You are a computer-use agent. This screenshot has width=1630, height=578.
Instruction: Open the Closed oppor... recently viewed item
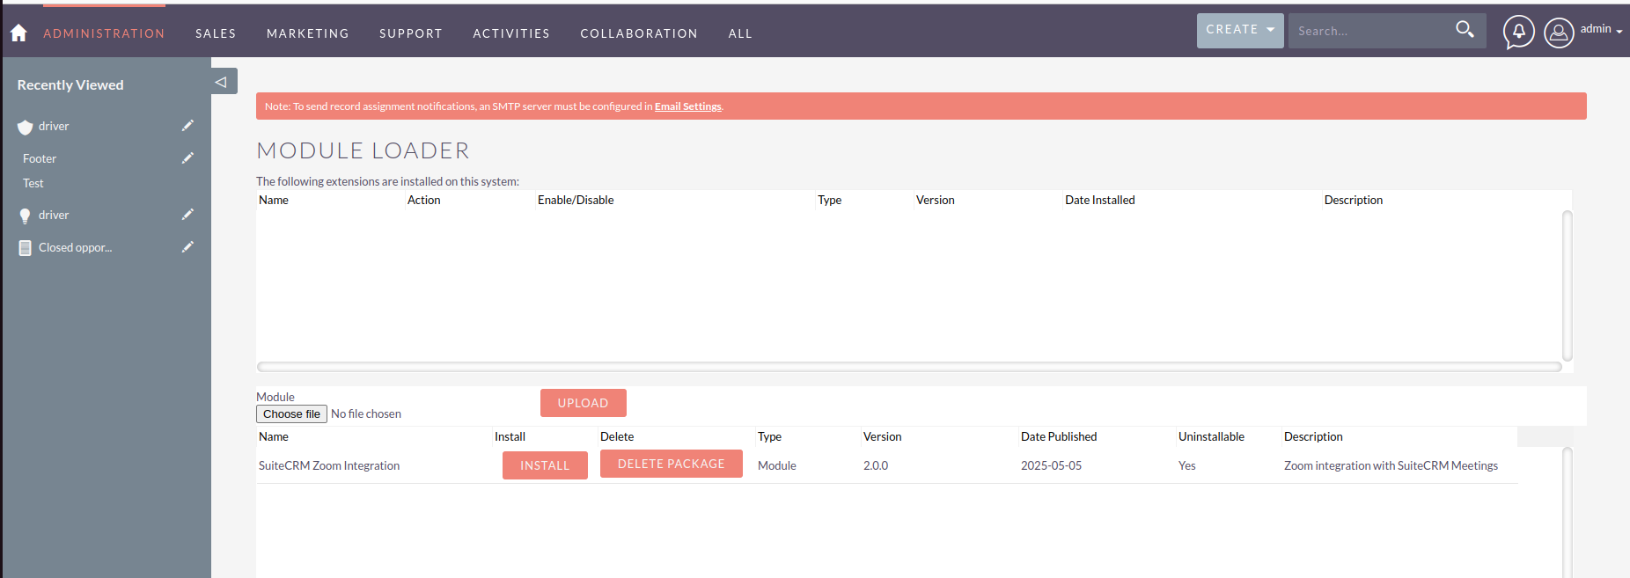(75, 247)
